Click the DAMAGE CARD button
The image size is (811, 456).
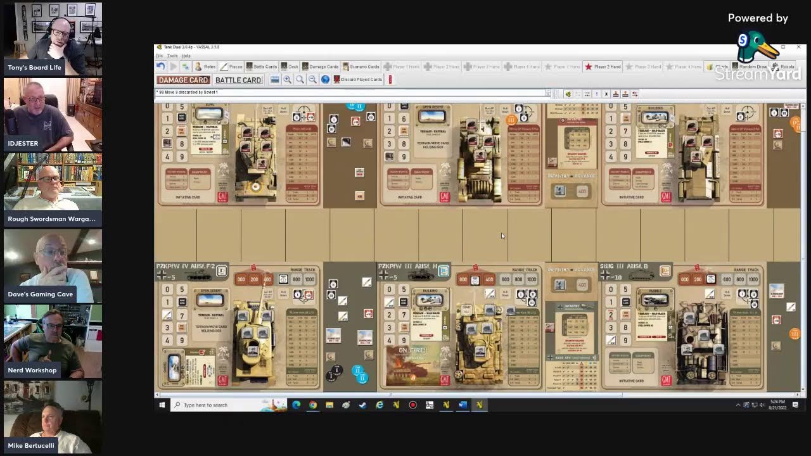pos(182,80)
